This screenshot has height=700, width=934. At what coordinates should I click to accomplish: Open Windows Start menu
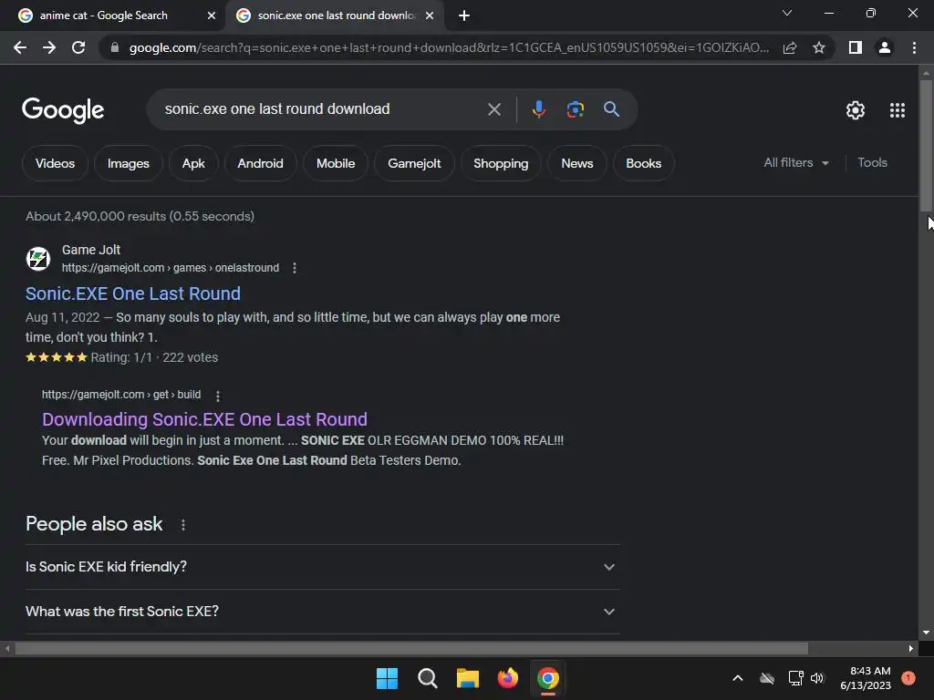[x=387, y=678]
